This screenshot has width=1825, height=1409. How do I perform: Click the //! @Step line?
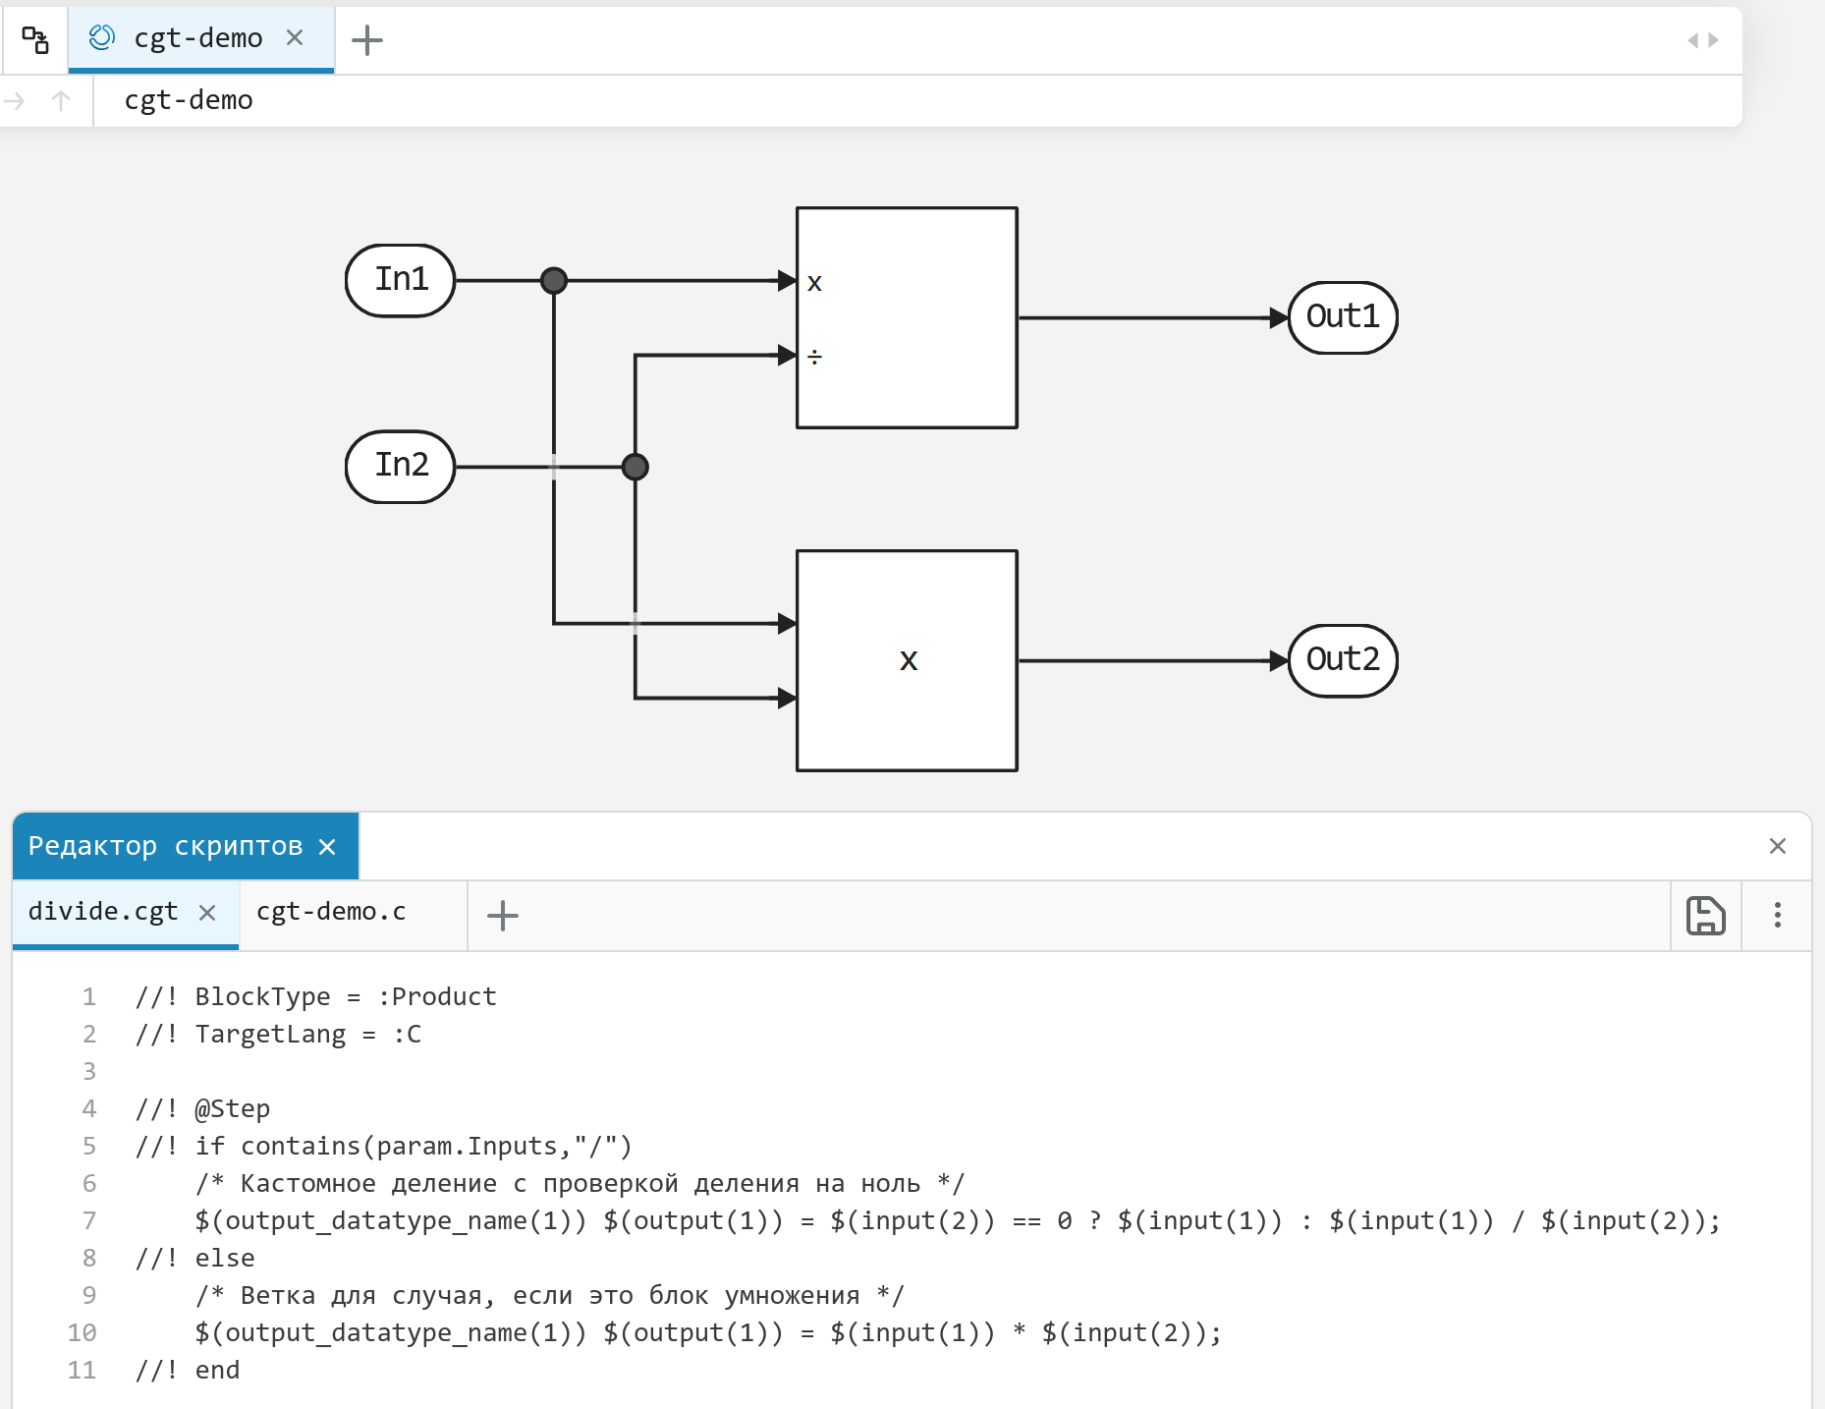coord(202,1108)
